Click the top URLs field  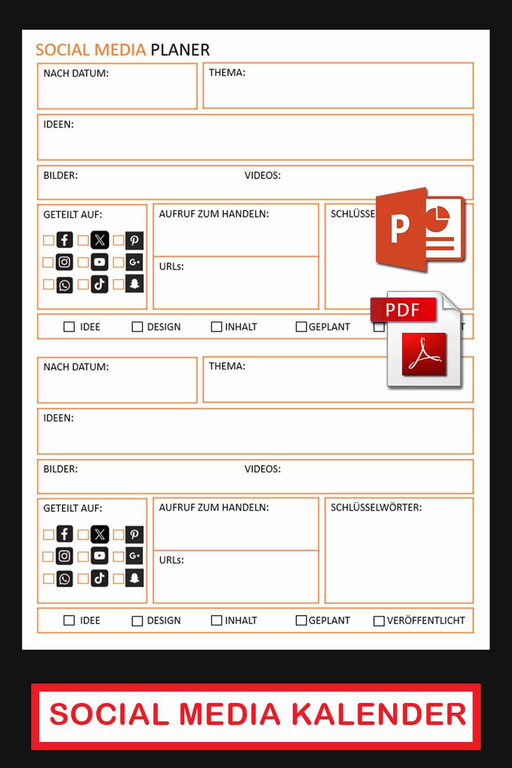point(236,283)
